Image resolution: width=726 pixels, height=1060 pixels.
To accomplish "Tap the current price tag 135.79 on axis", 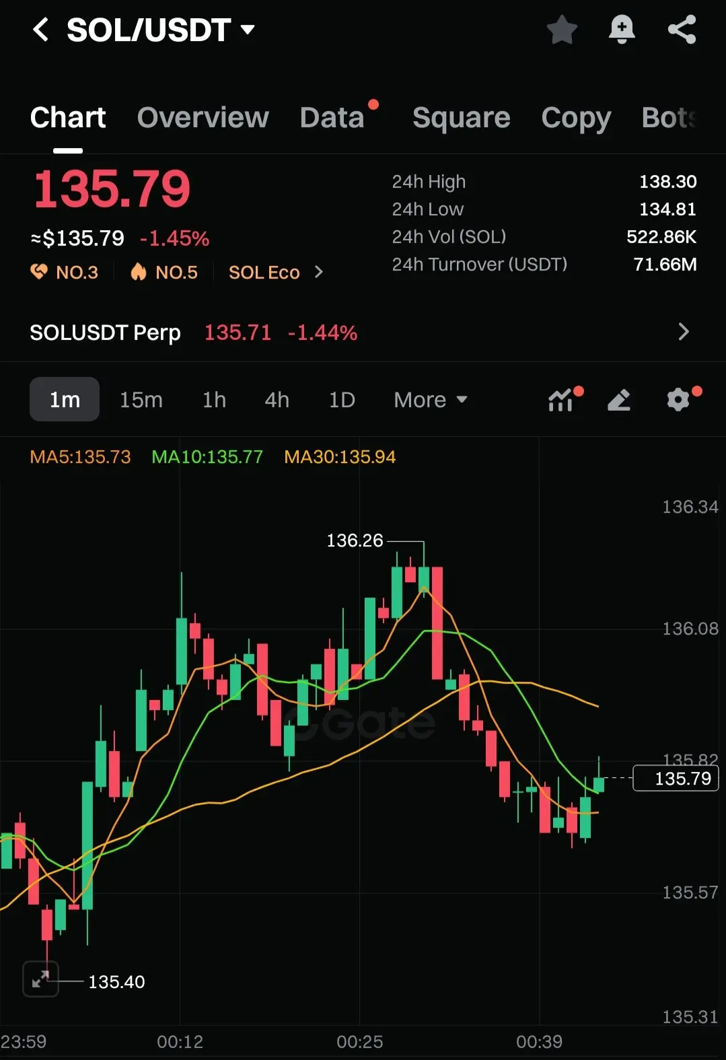I will click(676, 779).
